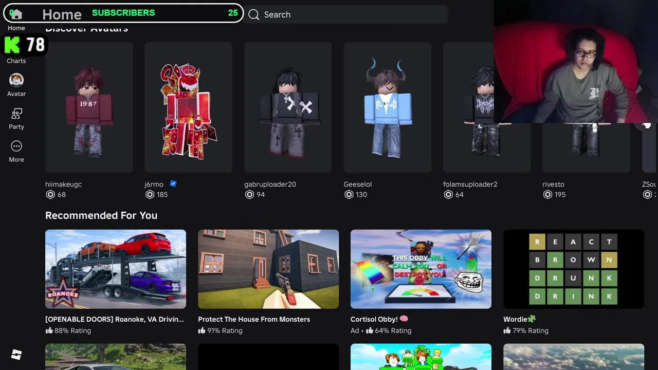Click the Cortisol Obby! title text
Image resolution: width=658 pixels, height=370 pixels.
(379, 319)
